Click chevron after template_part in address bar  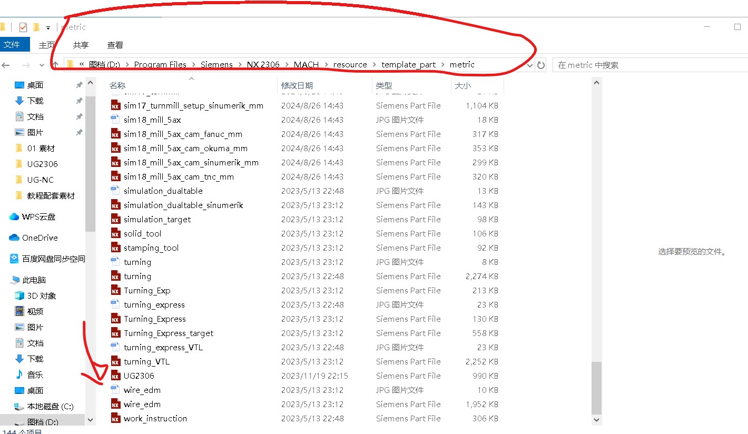point(443,65)
